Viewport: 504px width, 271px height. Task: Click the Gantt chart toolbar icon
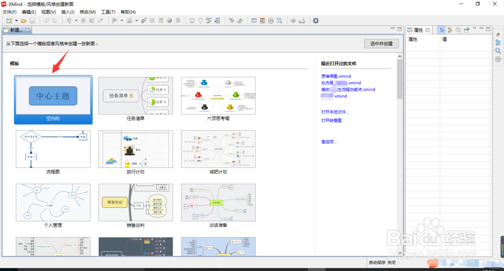pyautogui.click(x=209, y=21)
